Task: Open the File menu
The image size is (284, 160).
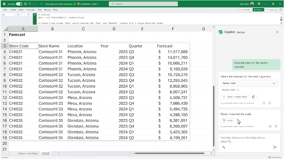Action: 5,10
